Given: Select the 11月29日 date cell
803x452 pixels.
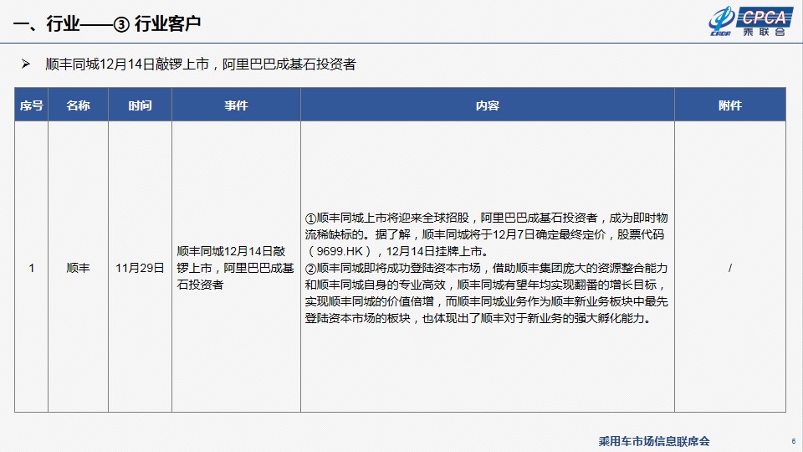Looking at the screenshot, I should [140, 268].
